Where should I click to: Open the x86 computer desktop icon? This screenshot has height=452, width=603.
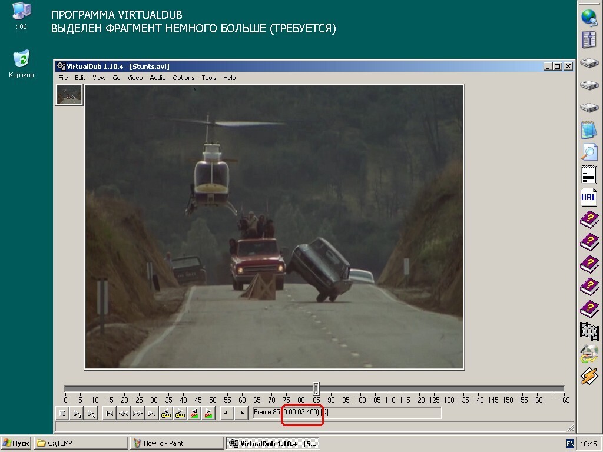(x=21, y=15)
